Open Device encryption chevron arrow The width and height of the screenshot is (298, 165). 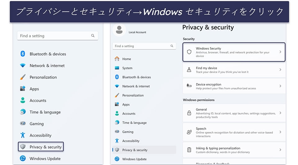tap(280, 86)
